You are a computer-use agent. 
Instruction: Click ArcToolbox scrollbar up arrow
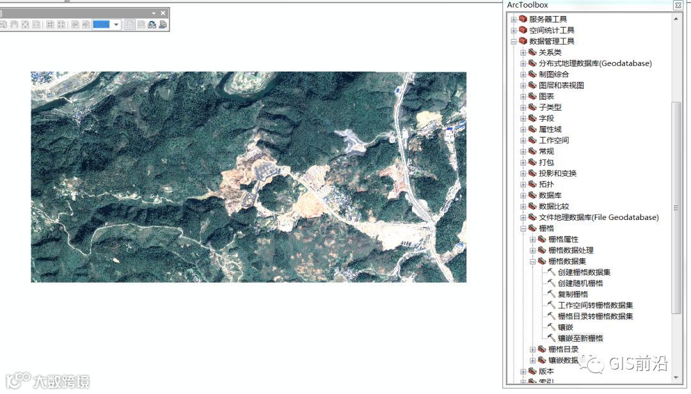[676, 19]
